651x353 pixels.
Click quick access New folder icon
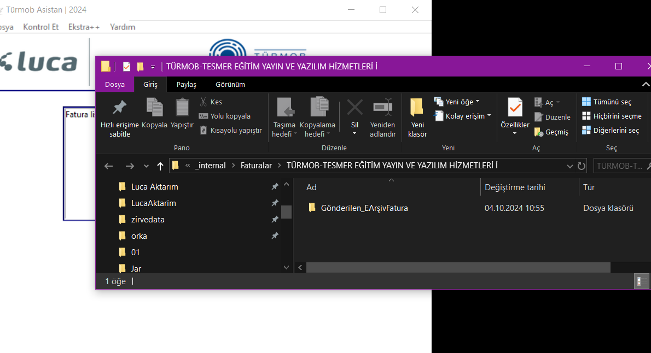coord(141,66)
